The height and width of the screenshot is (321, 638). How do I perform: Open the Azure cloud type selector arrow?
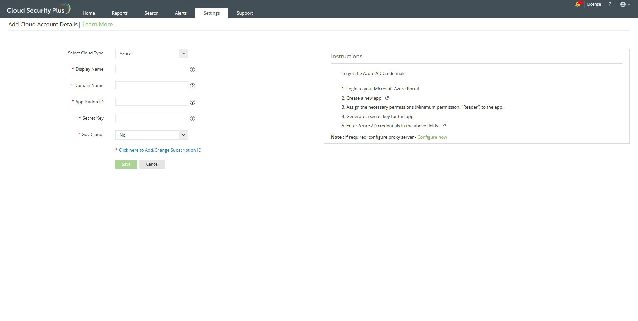click(x=183, y=53)
